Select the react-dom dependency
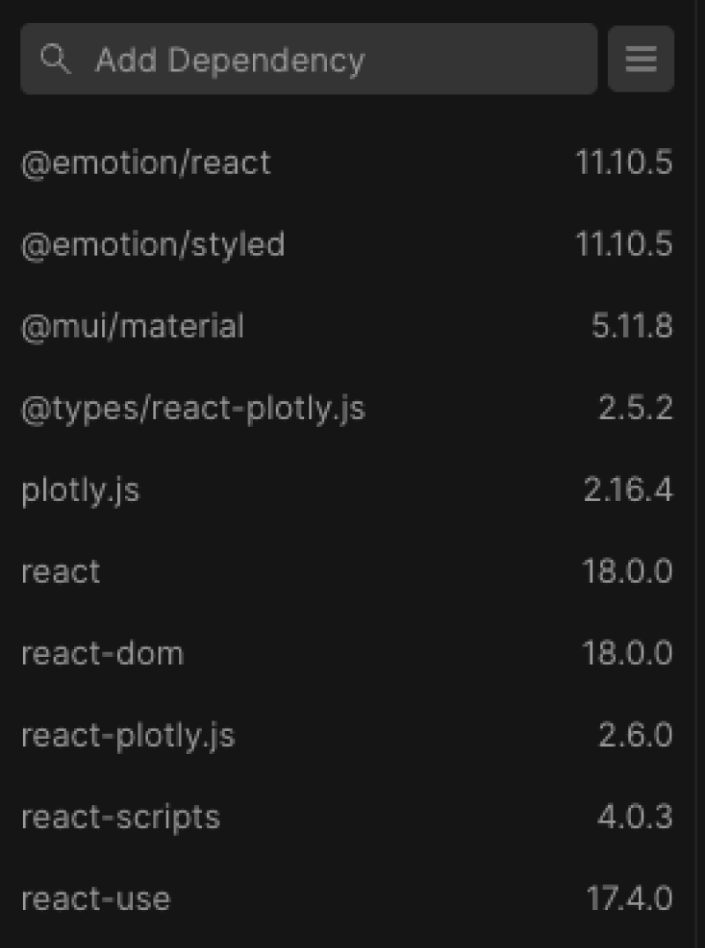 (102, 653)
